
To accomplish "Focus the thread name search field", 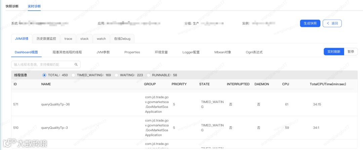I will [46, 64].
